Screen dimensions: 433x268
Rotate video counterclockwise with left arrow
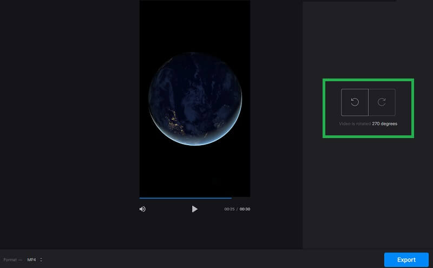point(355,102)
